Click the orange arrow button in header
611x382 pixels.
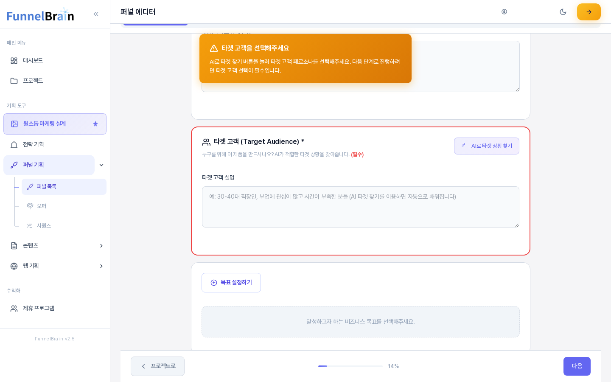pyautogui.click(x=589, y=12)
